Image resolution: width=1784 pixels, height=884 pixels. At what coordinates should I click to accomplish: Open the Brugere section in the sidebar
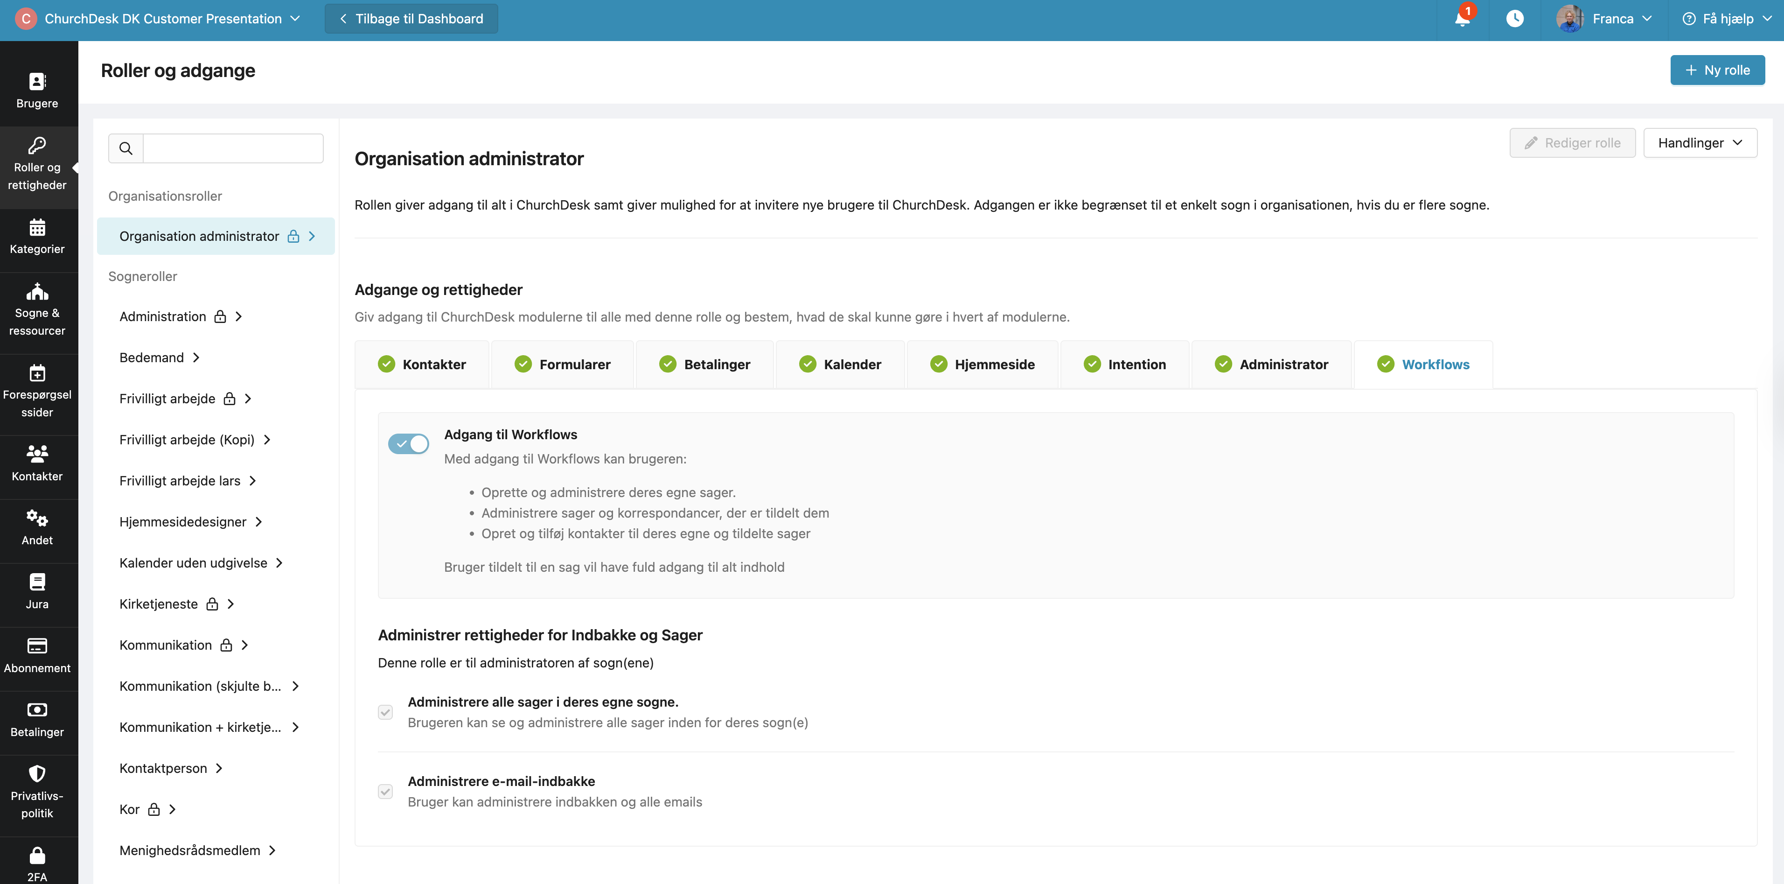click(x=37, y=90)
